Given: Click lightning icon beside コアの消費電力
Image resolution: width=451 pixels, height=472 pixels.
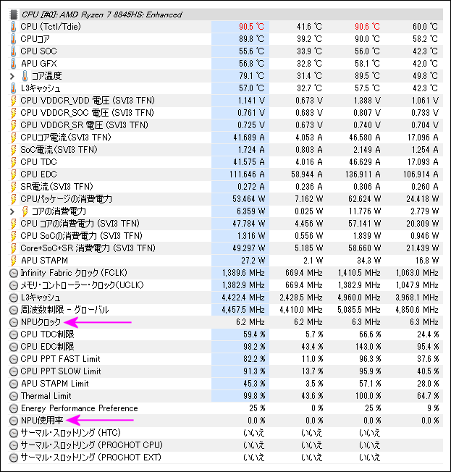Looking at the screenshot, I should pyautogui.click(x=25, y=211).
